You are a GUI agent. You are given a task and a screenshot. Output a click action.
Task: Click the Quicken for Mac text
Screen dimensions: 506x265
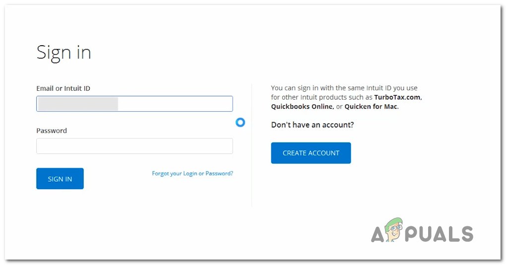(x=371, y=106)
